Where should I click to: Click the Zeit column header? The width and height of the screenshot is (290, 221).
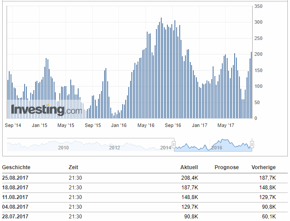[x=74, y=167]
